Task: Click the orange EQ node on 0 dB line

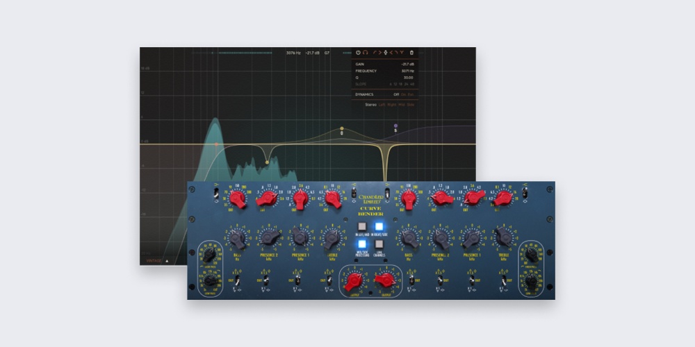Action: [x=216, y=144]
